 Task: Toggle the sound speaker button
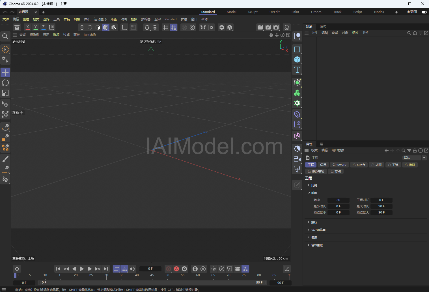click(x=132, y=269)
